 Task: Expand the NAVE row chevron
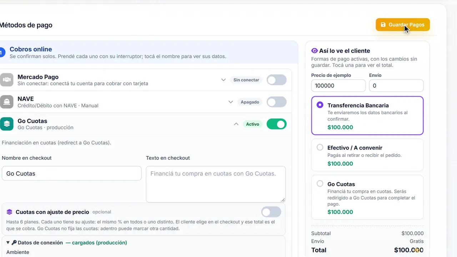(x=231, y=102)
